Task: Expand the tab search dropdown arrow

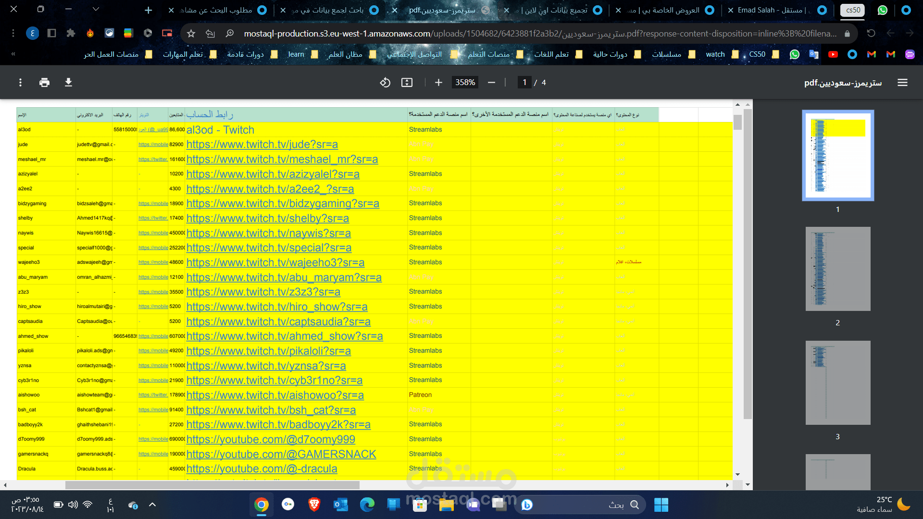Action: click(x=96, y=9)
